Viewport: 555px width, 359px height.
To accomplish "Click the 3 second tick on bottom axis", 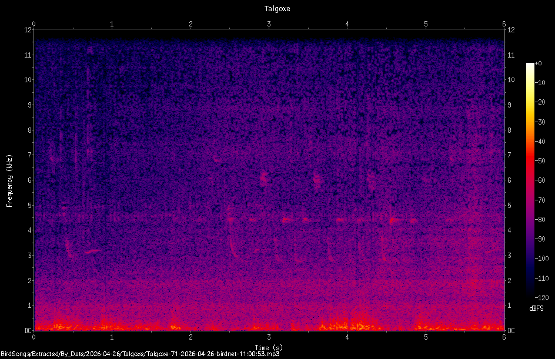I will coord(269,337).
